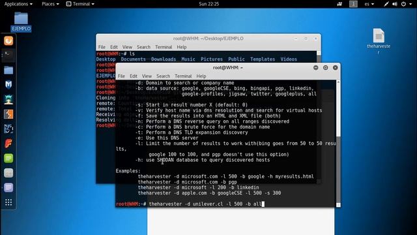Select the theharvester file on the desktop

click(x=379, y=40)
